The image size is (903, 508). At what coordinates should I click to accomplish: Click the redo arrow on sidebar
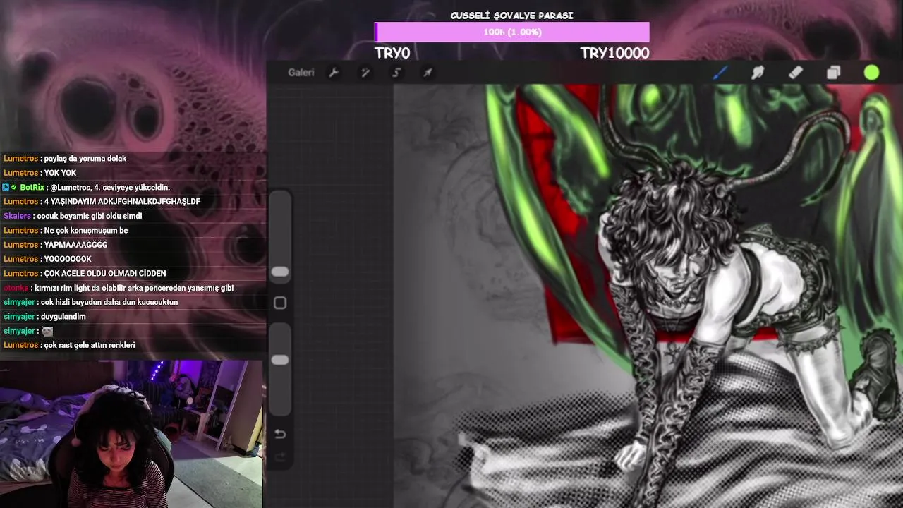280,457
